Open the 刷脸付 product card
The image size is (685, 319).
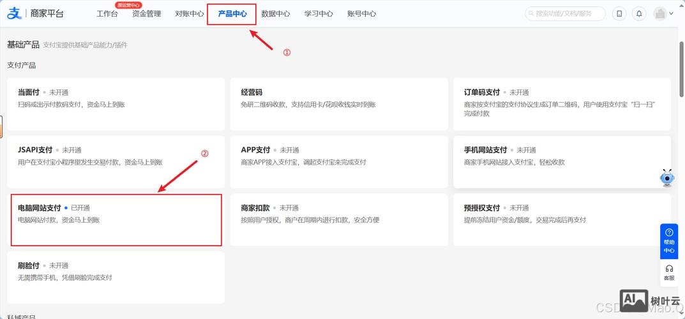coord(116,278)
